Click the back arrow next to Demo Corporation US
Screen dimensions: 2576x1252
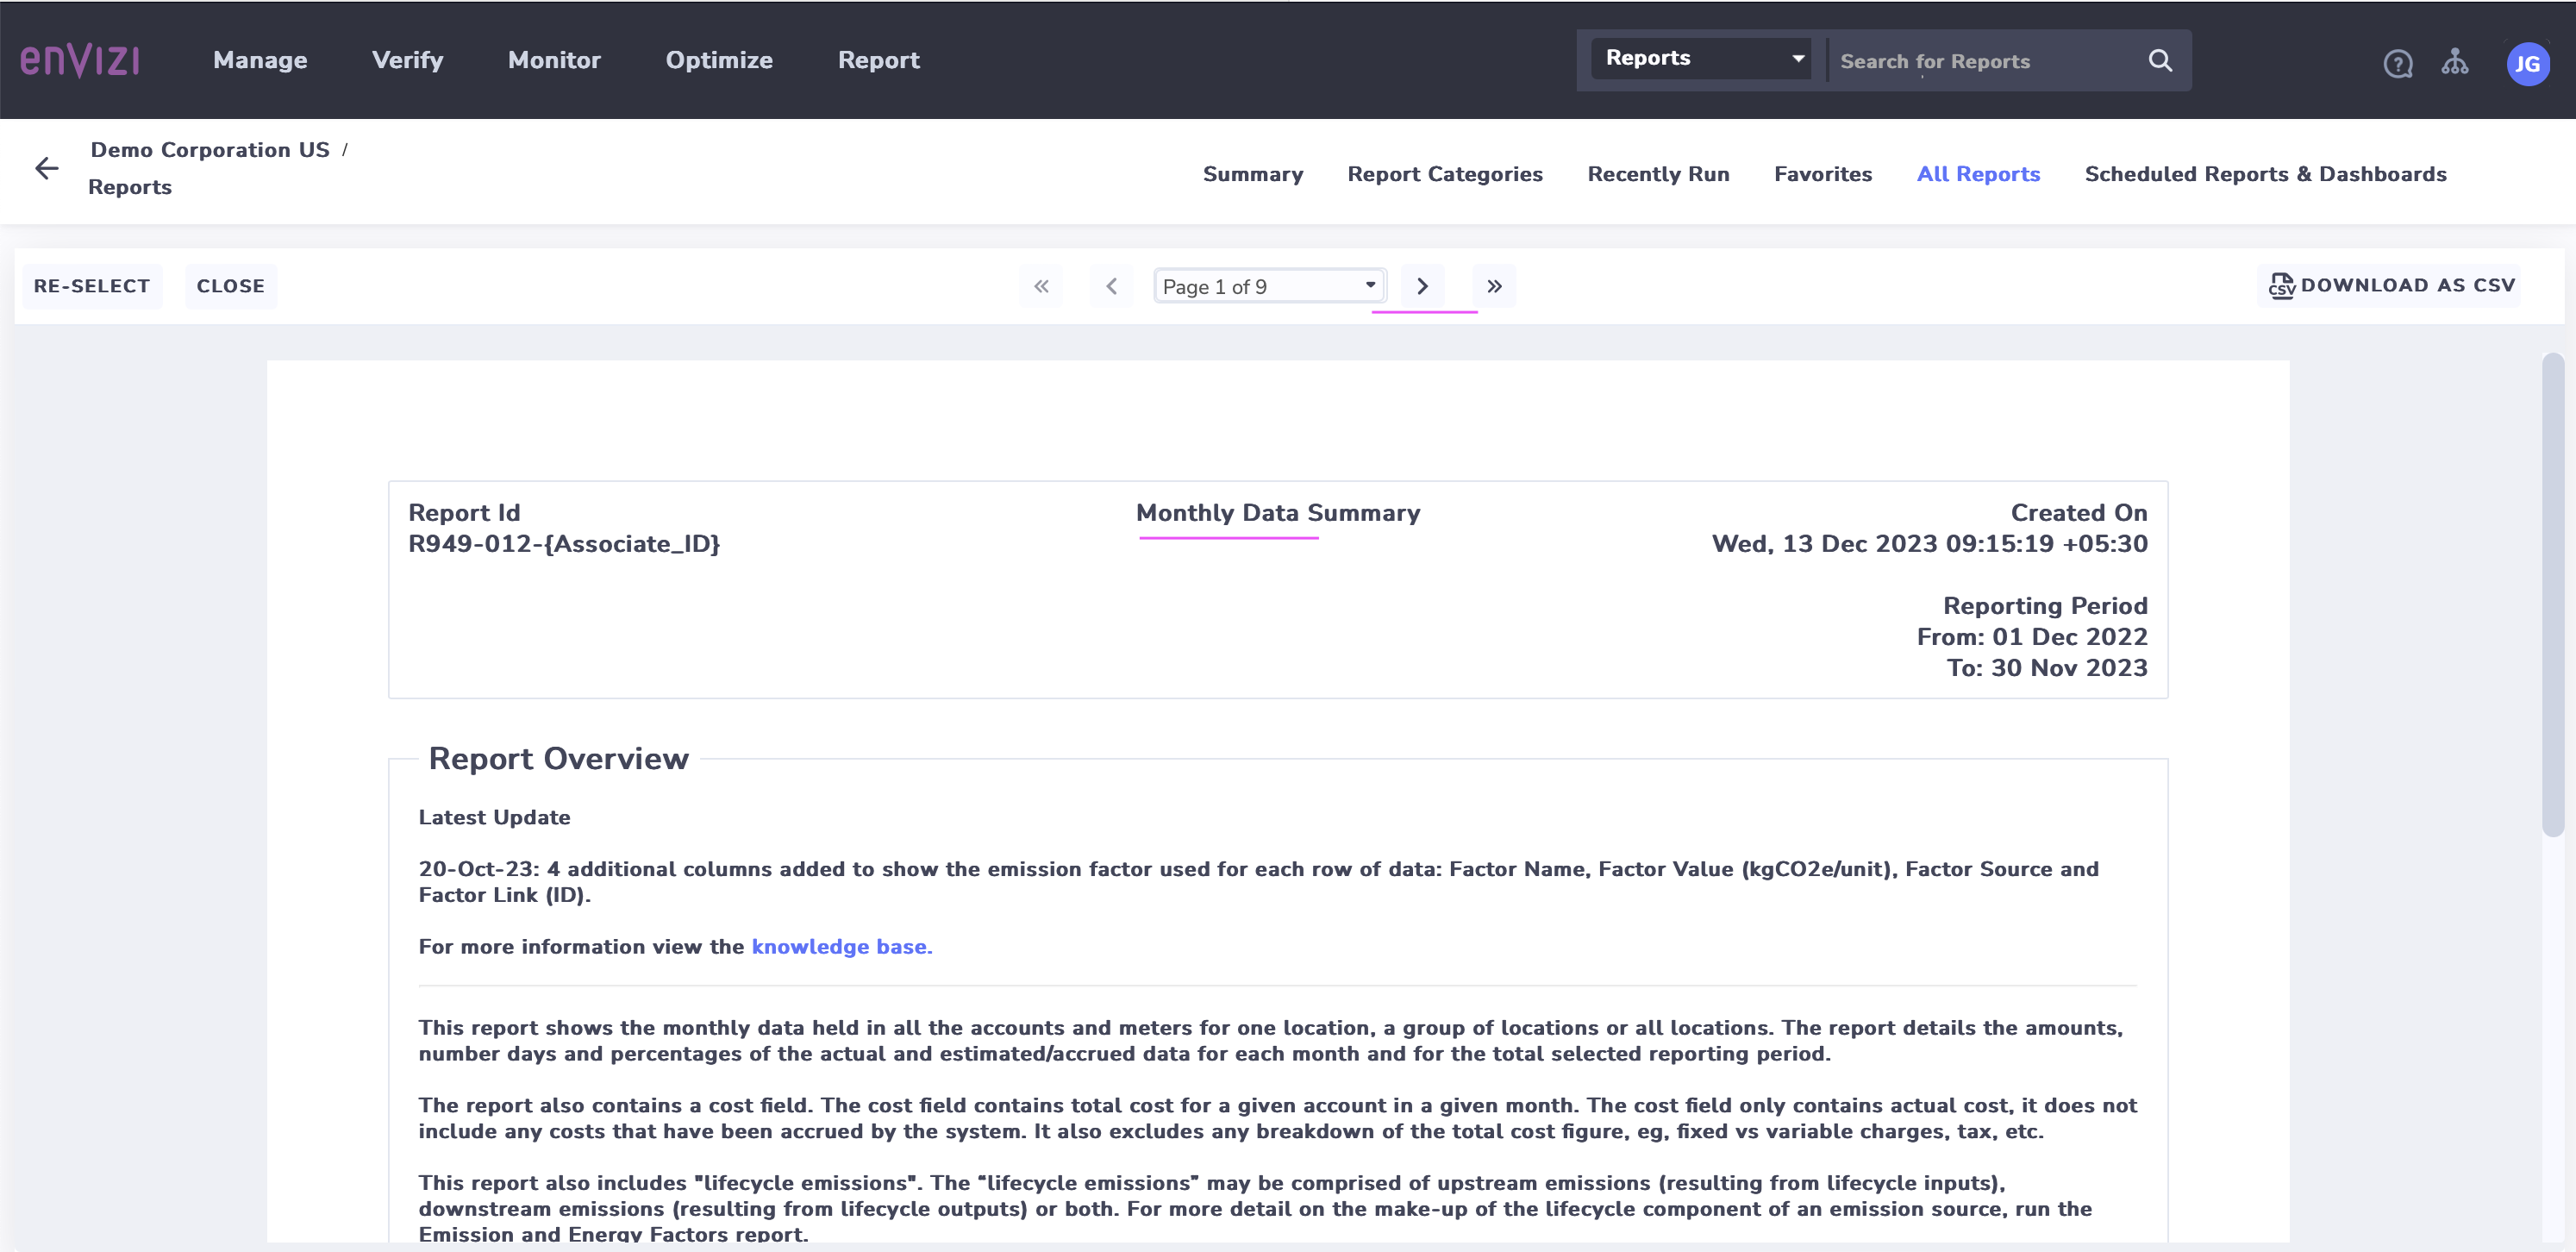(x=46, y=167)
